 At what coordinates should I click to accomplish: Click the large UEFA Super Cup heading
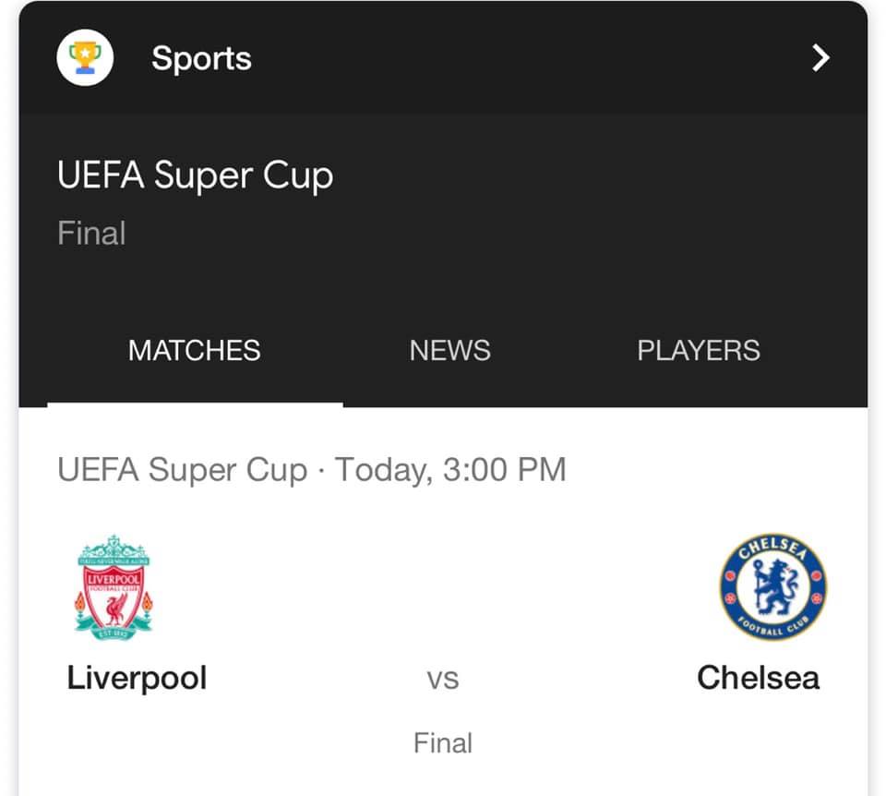point(195,175)
